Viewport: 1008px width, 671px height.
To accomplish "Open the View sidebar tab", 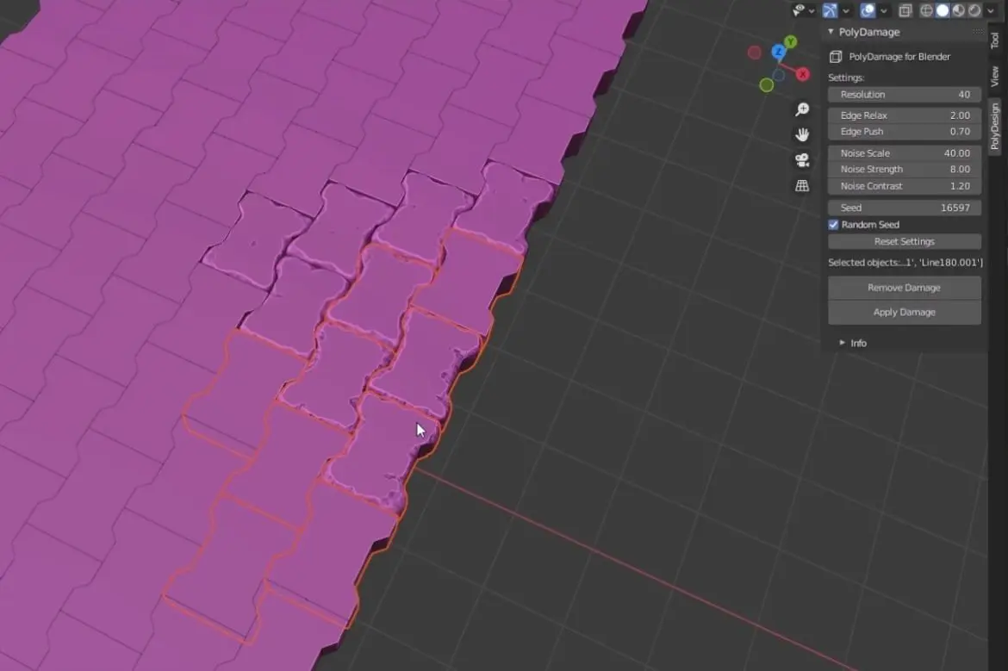I will point(995,77).
